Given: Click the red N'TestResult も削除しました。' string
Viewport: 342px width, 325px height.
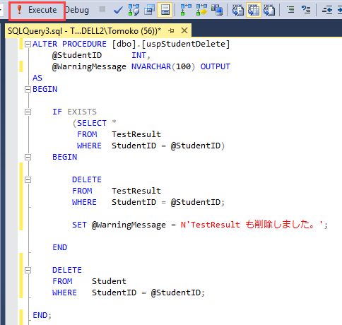Looking at the screenshot, I should coord(252,225).
